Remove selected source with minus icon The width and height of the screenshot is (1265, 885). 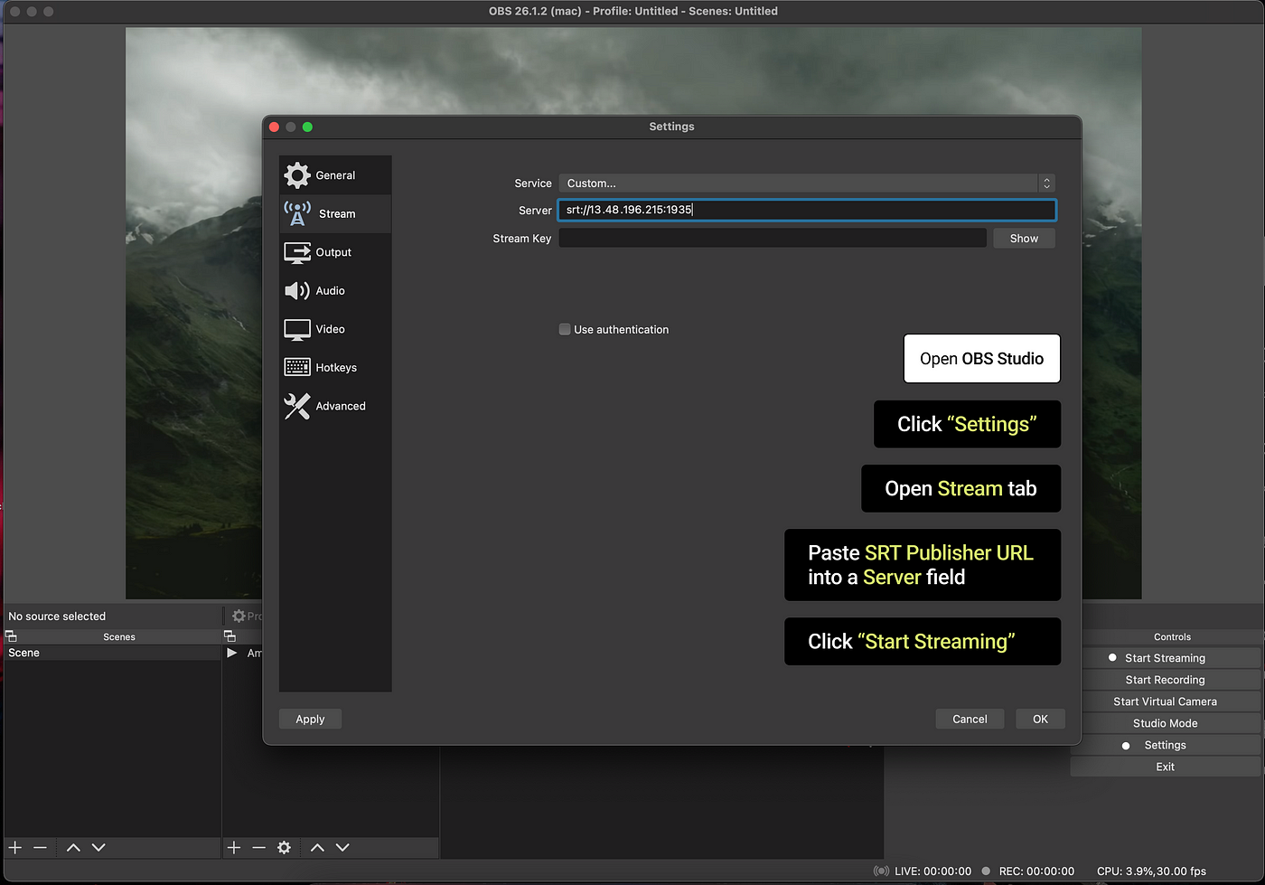click(x=259, y=847)
